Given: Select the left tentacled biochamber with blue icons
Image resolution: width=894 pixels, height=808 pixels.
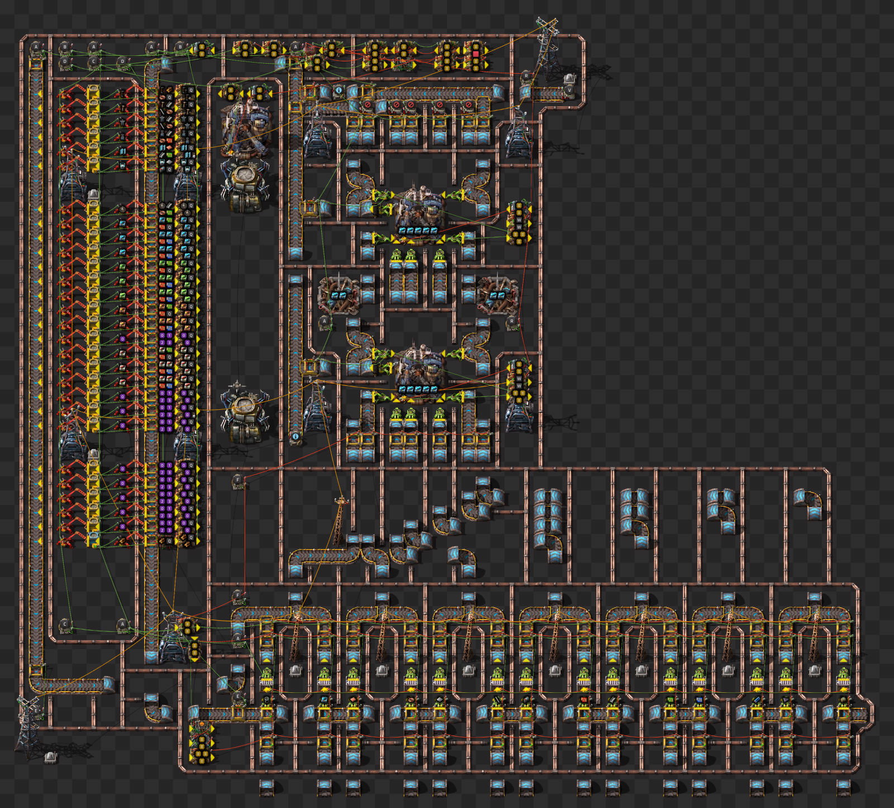Looking at the screenshot, I should (x=339, y=294).
